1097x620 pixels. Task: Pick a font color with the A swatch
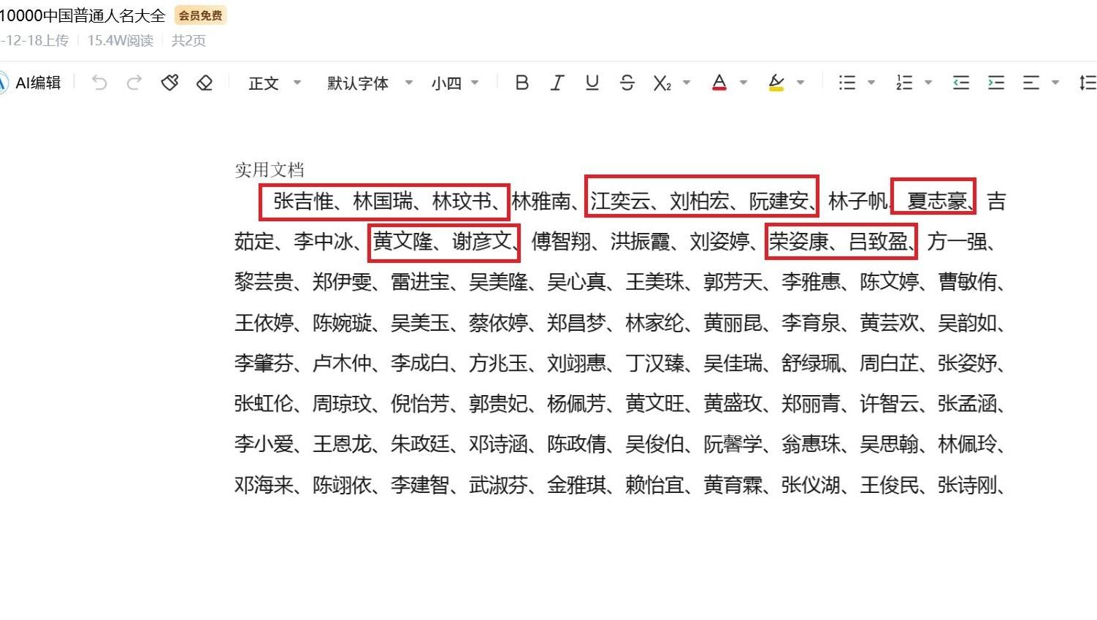click(x=719, y=83)
